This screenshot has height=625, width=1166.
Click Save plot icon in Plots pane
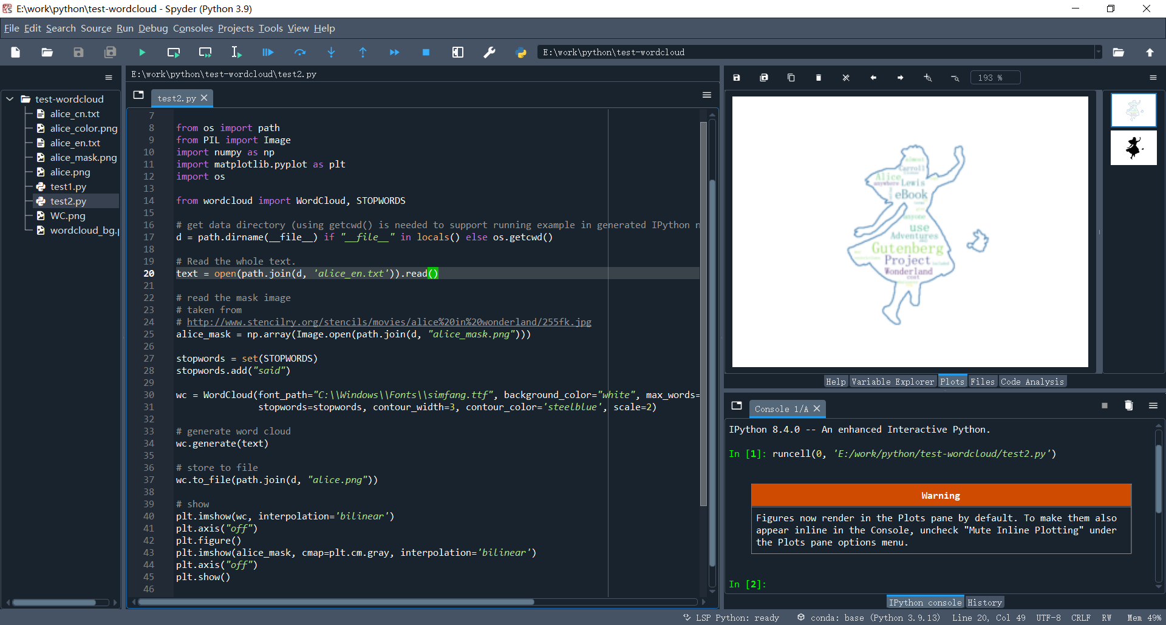737,78
